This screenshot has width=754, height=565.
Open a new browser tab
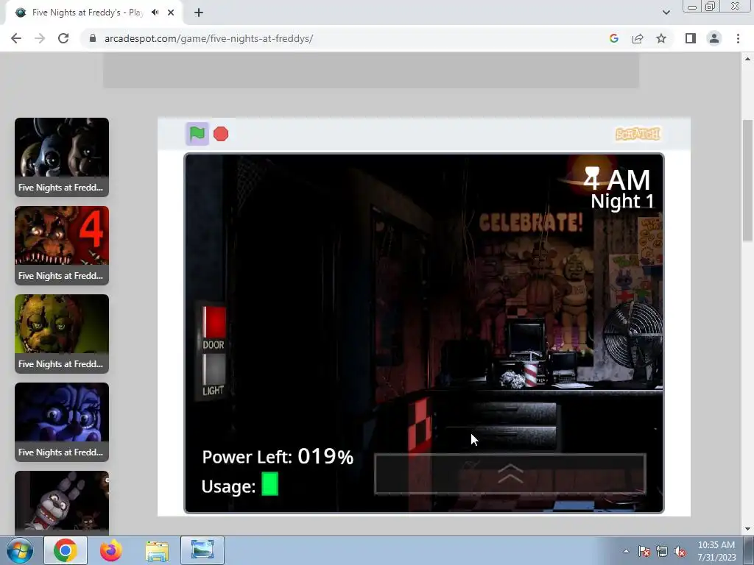[x=199, y=13]
